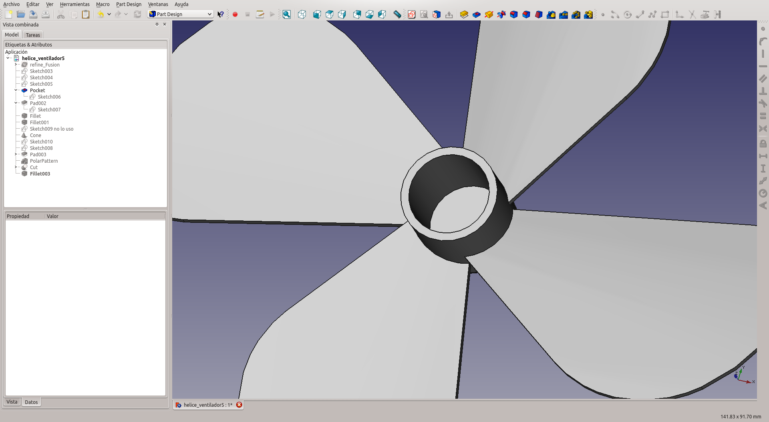Image resolution: width=769 pixels, height=422 pixels.
Task: Click the navigation axis cross widget
Action: 744,376
